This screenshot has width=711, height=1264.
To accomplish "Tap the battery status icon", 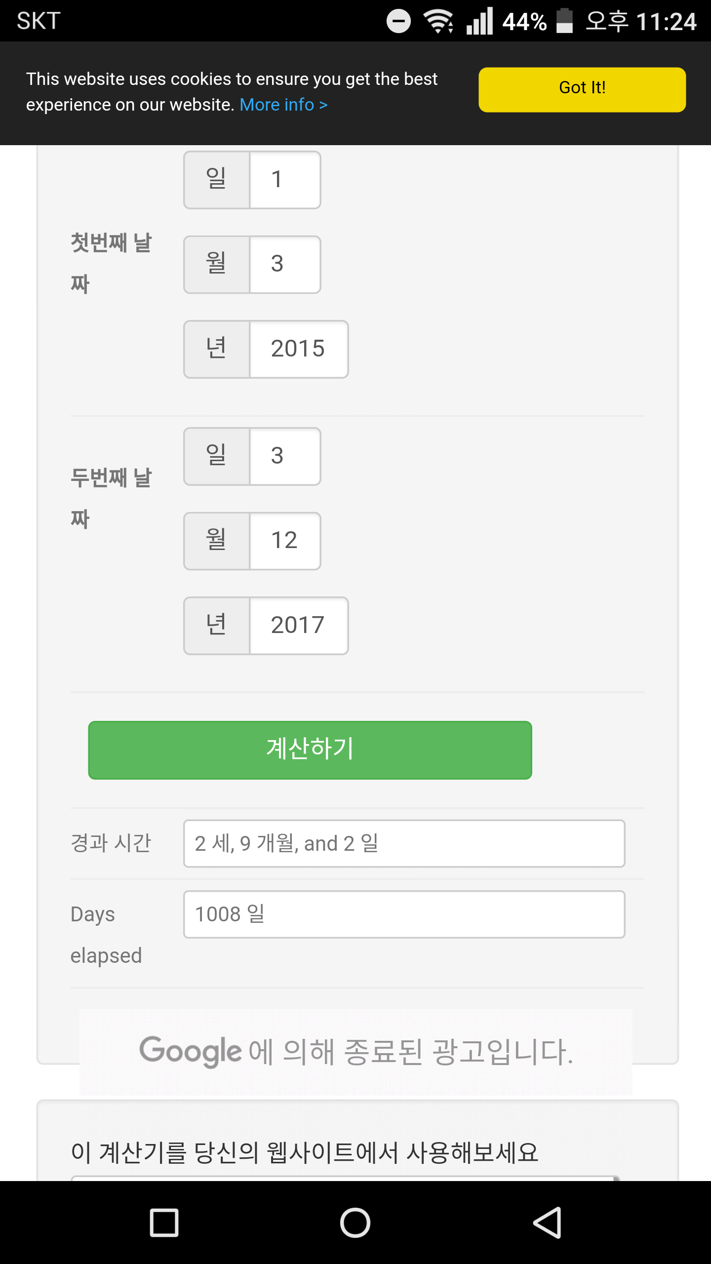I will click(x=564, y=21).
